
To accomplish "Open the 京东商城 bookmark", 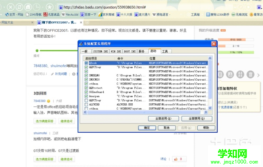I will (106, 15).
